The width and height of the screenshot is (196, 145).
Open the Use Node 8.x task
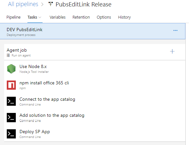click(95, 69)
